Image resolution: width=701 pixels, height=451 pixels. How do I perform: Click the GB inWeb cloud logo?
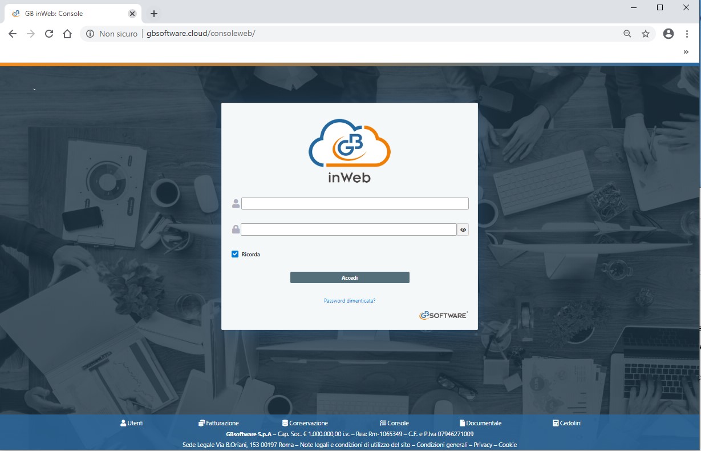click(x=350, y=151)
